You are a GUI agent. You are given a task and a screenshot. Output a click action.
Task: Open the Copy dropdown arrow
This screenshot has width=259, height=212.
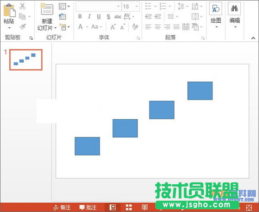click(30, 17)
